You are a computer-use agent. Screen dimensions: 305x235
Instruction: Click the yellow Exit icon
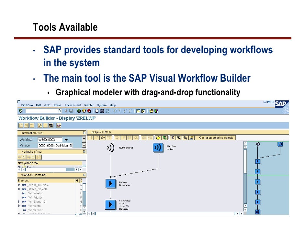point(84,111)
